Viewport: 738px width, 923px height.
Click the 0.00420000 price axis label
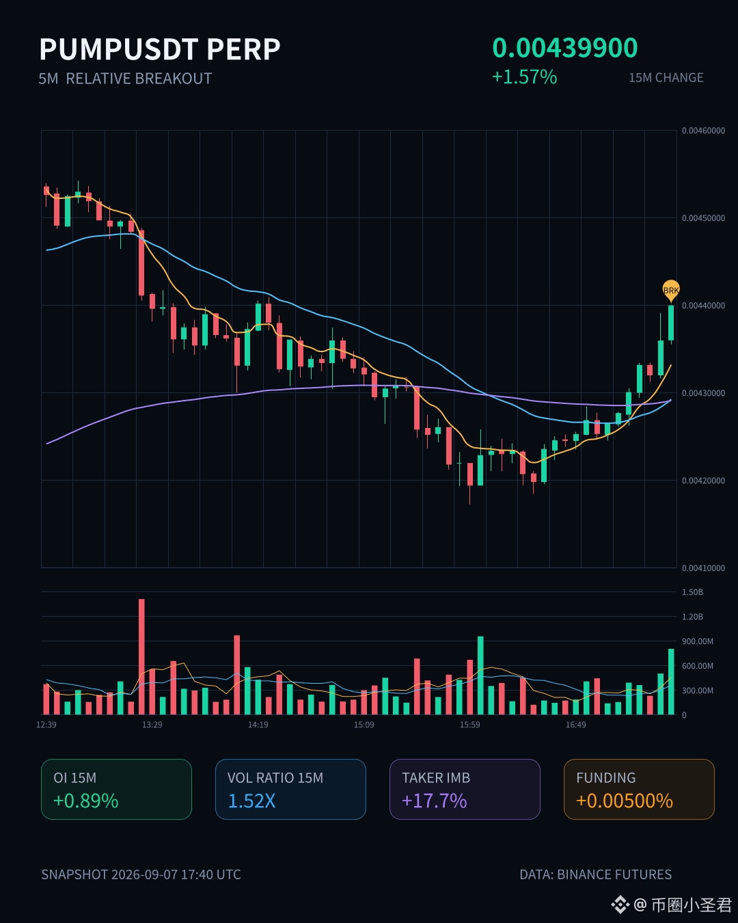pyautogui.click(x=703, y=481)
